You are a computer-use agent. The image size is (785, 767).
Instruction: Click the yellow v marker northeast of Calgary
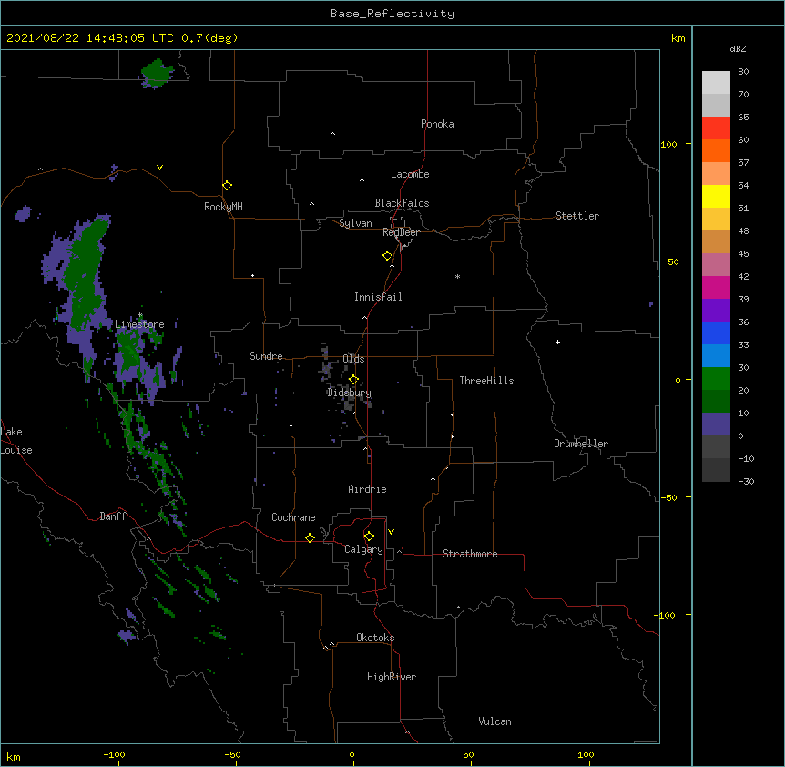click(x=391, y=532)
